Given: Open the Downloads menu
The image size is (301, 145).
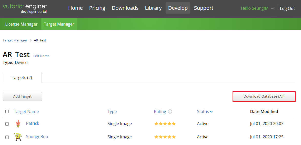Looking at the screenshot, I should click(125, 8).
